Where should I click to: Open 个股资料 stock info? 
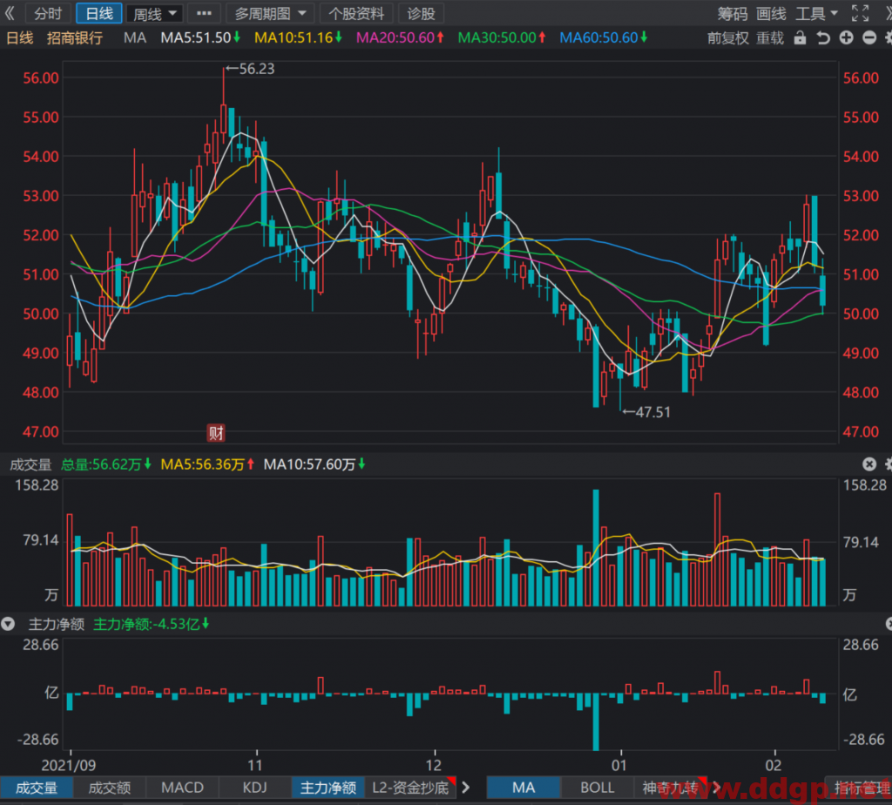(x=356, y=13)
